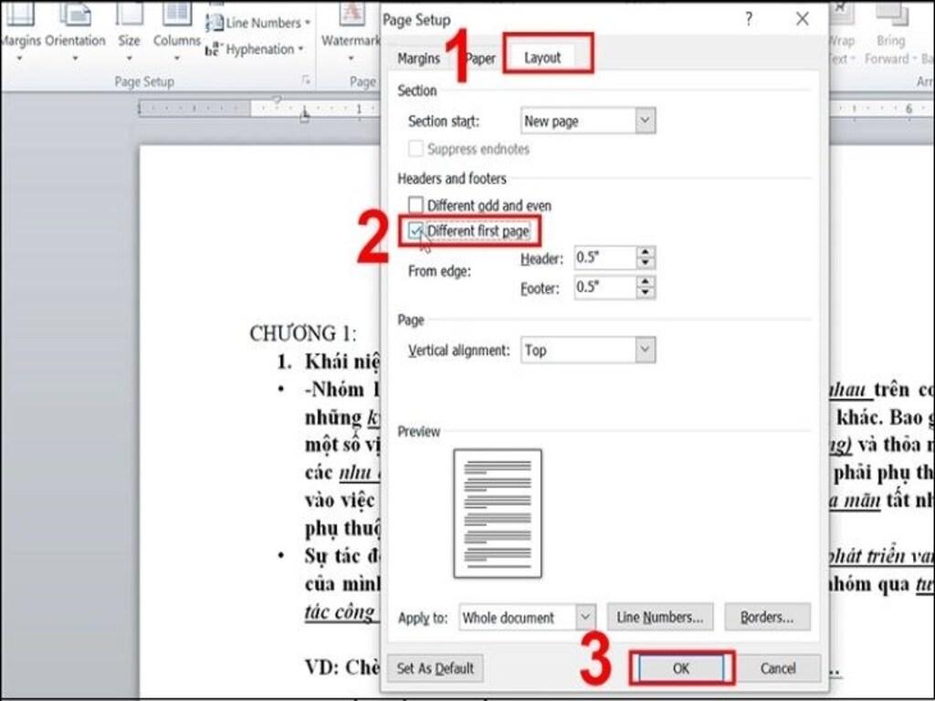This screenshot has width=935, height=701.
Task: Increase the Header distance using its up arrow
Action: click(x=647, y=253)
